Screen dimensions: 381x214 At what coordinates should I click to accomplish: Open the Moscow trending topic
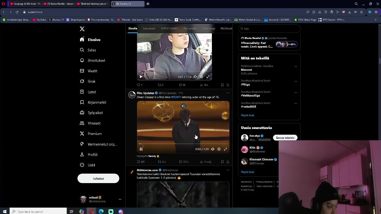[x=246, y=70]
